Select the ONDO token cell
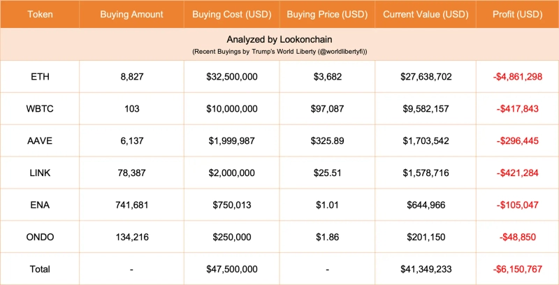Image resolution: width=559 pixels, height=285 pixels. coord(40,237)
